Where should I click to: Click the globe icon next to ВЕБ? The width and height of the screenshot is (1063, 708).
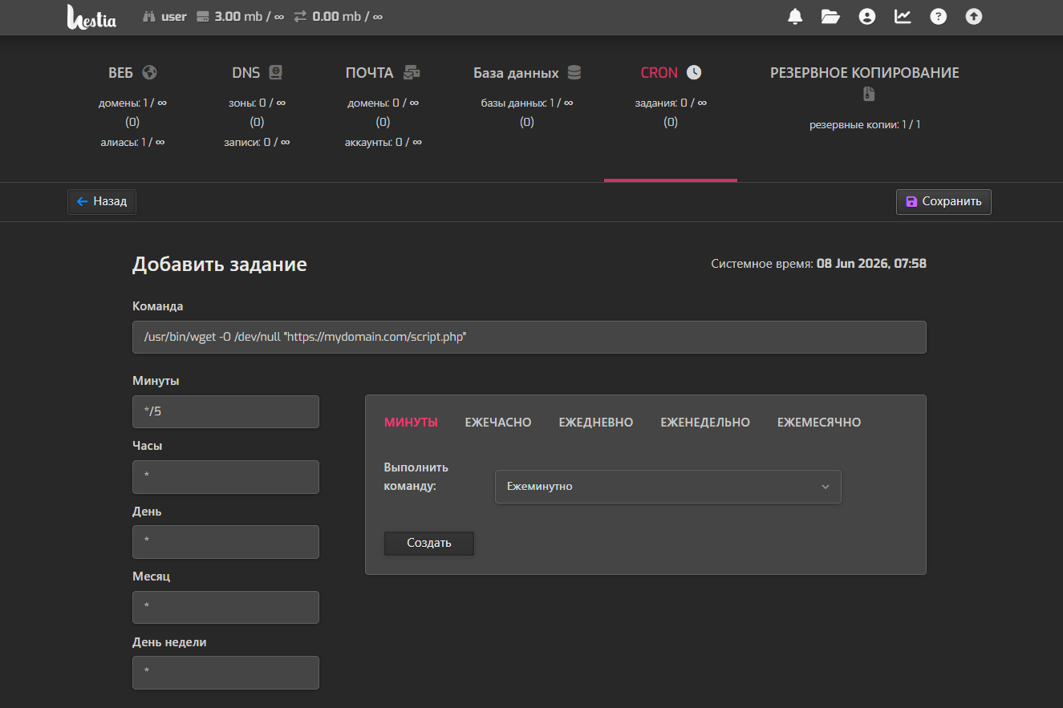tap(149, 72)
